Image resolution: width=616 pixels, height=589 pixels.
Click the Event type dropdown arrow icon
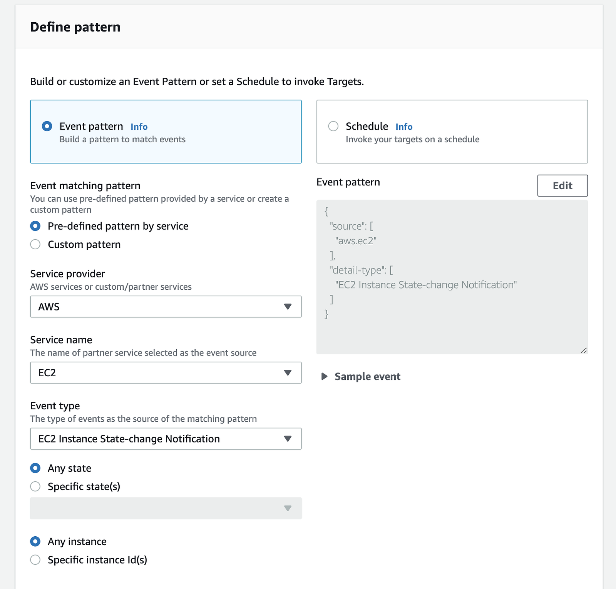pos(288,439)
